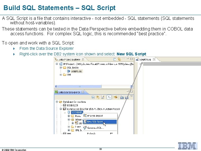Collapse the SQL Scripts folder

pos(61,67)
